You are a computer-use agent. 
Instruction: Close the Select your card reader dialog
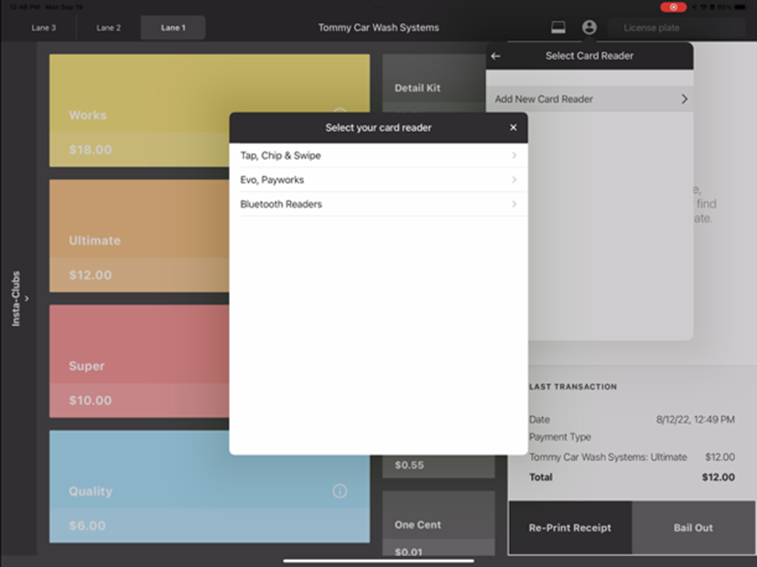tap(514, 127)
